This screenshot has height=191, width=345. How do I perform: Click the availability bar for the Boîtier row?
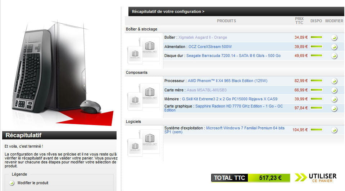pos(316,37)
